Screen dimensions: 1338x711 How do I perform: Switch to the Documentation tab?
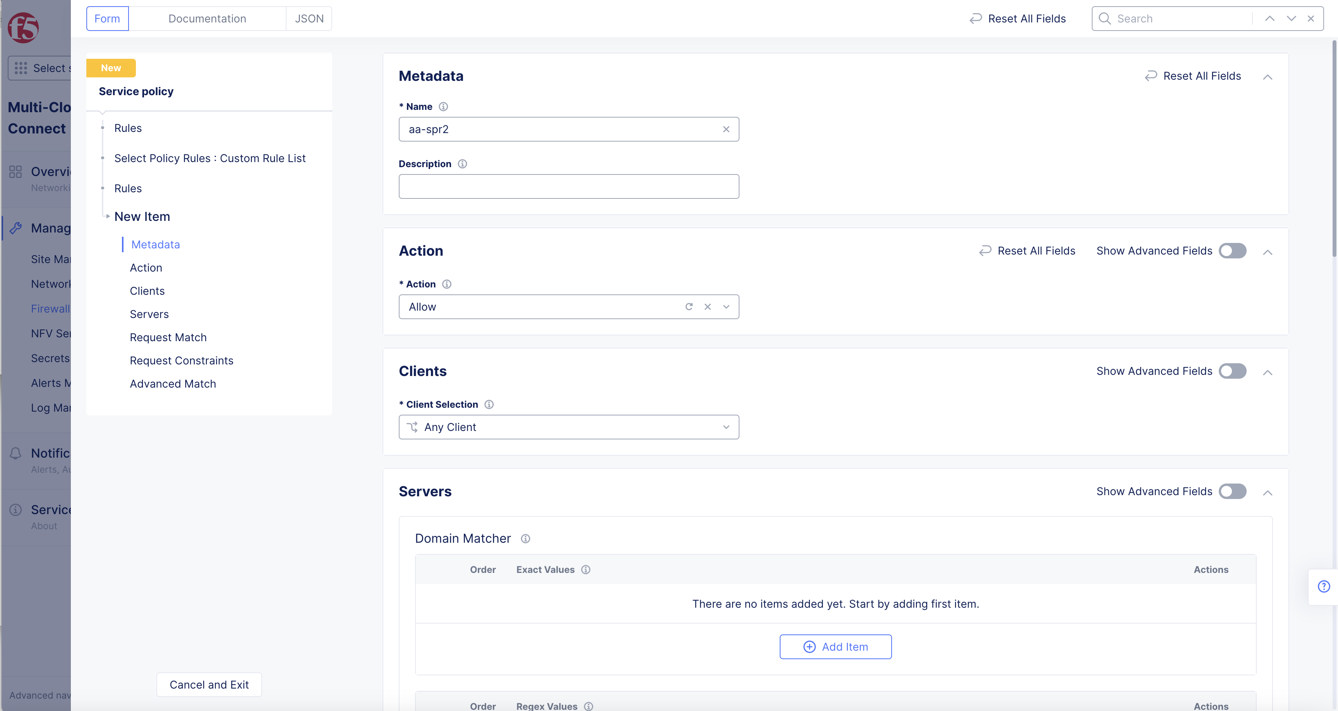[207, 19]
